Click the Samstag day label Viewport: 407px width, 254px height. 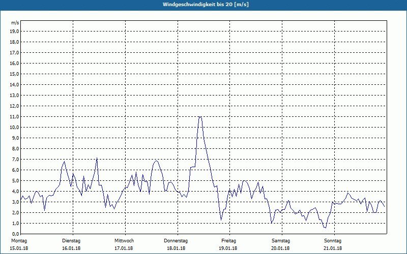pyautogui.click(x=281, y=241)
